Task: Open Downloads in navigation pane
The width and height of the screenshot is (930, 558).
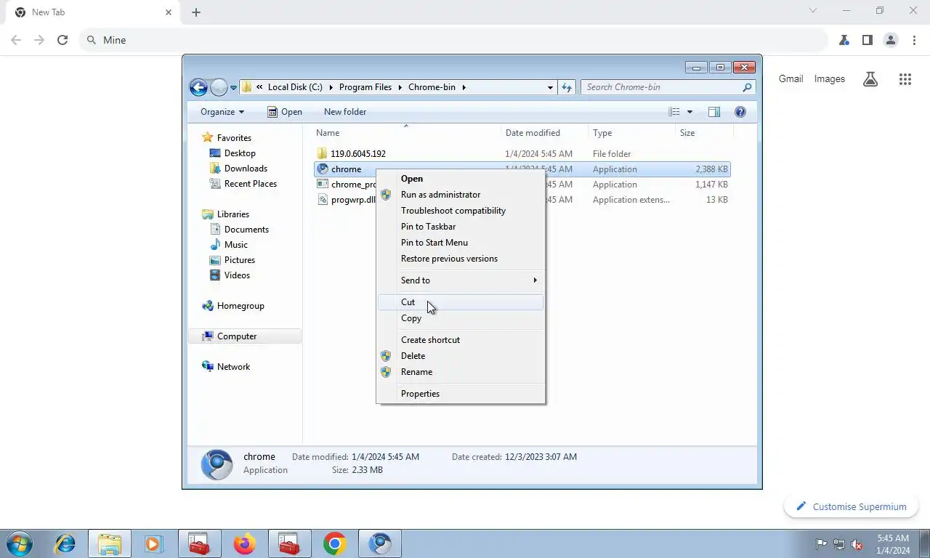Action: click(246, 169)
